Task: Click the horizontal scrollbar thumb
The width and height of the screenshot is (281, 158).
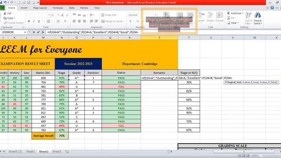Action: [x=244, y=152]
